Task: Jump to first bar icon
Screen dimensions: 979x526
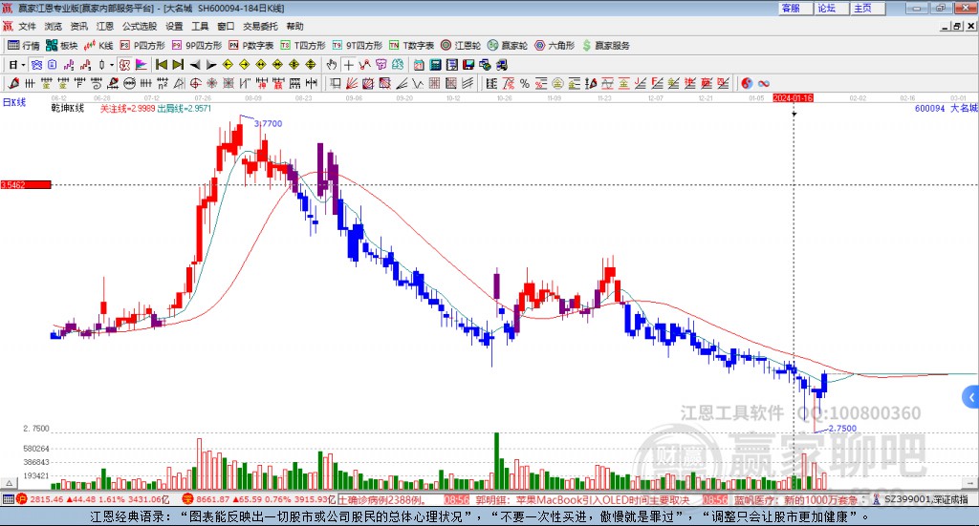Action: pos(161,65)
